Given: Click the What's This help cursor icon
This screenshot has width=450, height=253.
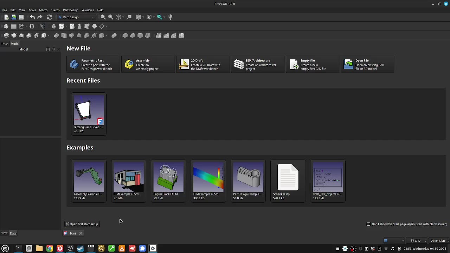Looking at the screenshot, I should coord(43,26).
